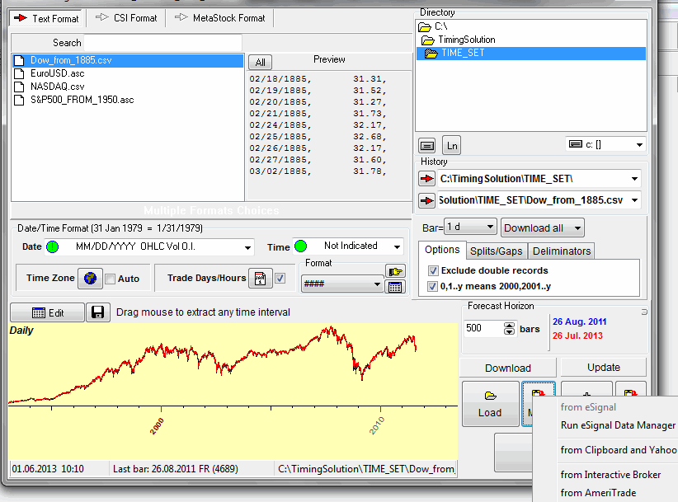This screenshot has height=502, width=678.
Task: Click the Update button
Action: pyautogui.click(x=603, y=367)
